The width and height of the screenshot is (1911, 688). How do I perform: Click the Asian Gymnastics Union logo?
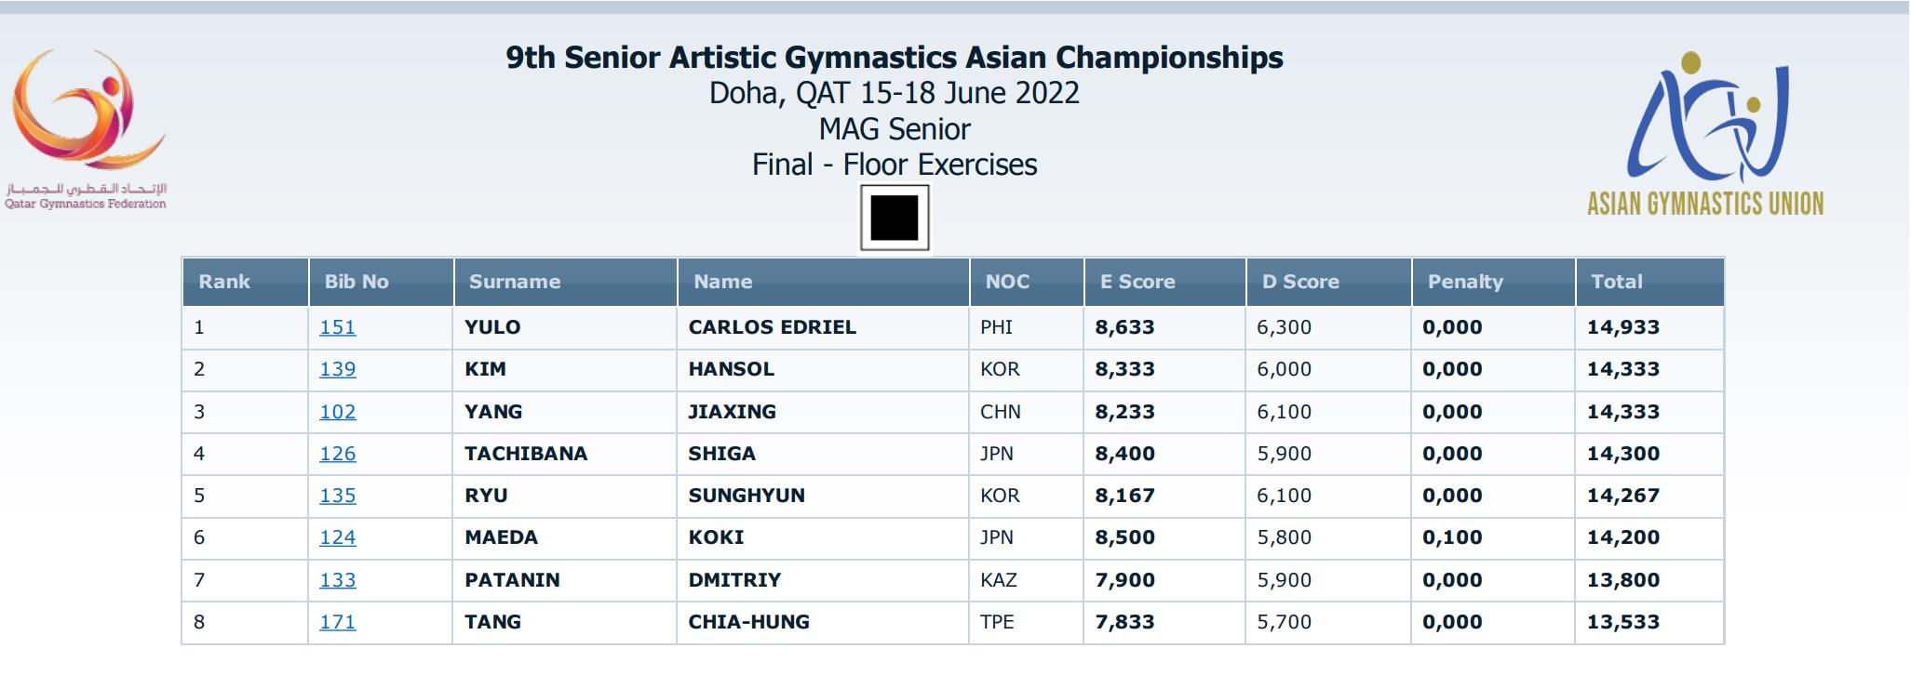1705,134
